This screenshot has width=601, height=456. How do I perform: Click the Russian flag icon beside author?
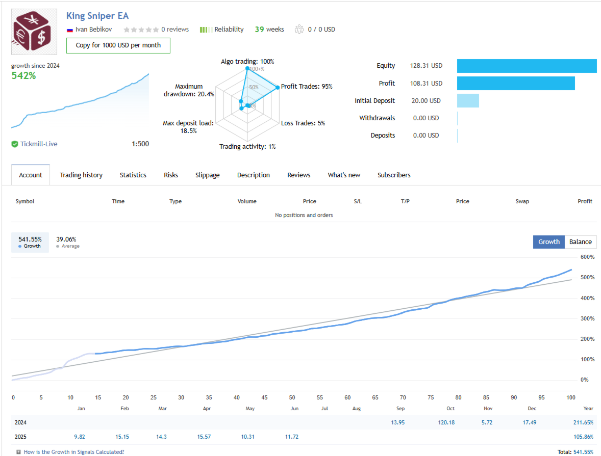(70, 30)
